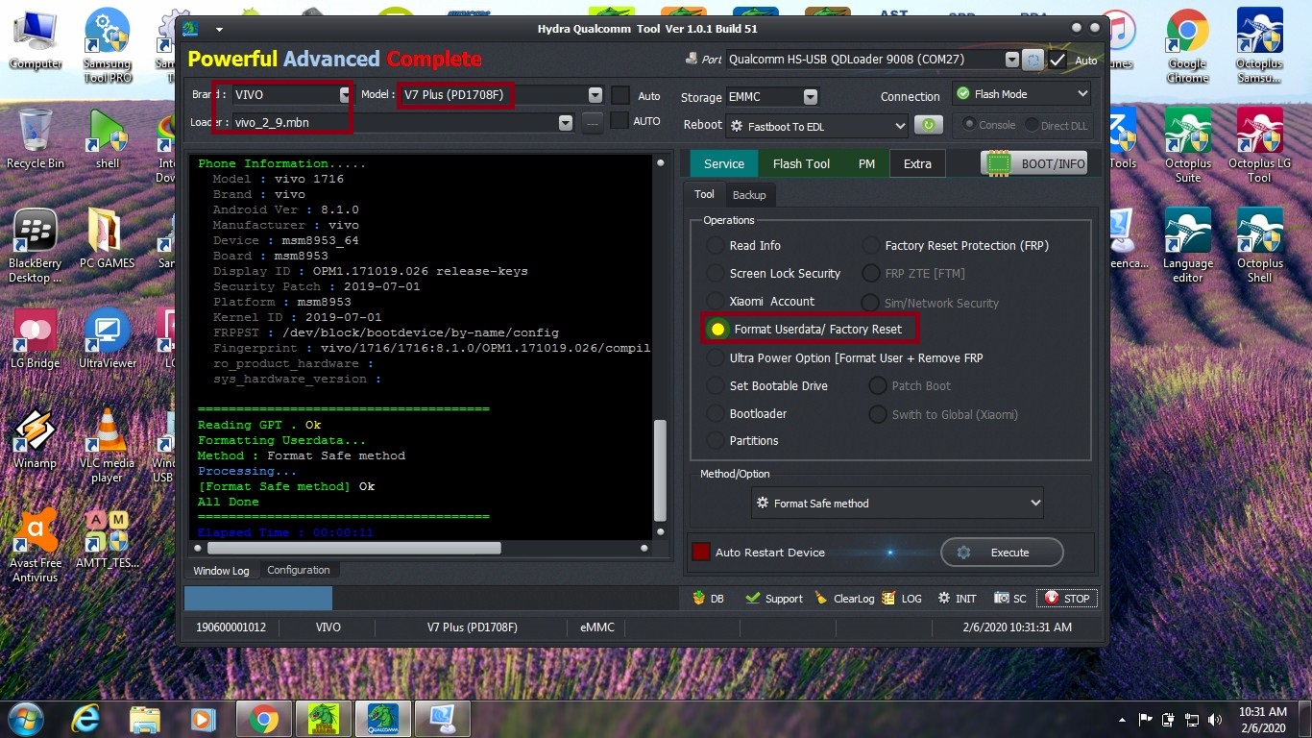Open the LOG notepad icon
Viewport: 1312px width, 738px height.
(x=888, y=599)
